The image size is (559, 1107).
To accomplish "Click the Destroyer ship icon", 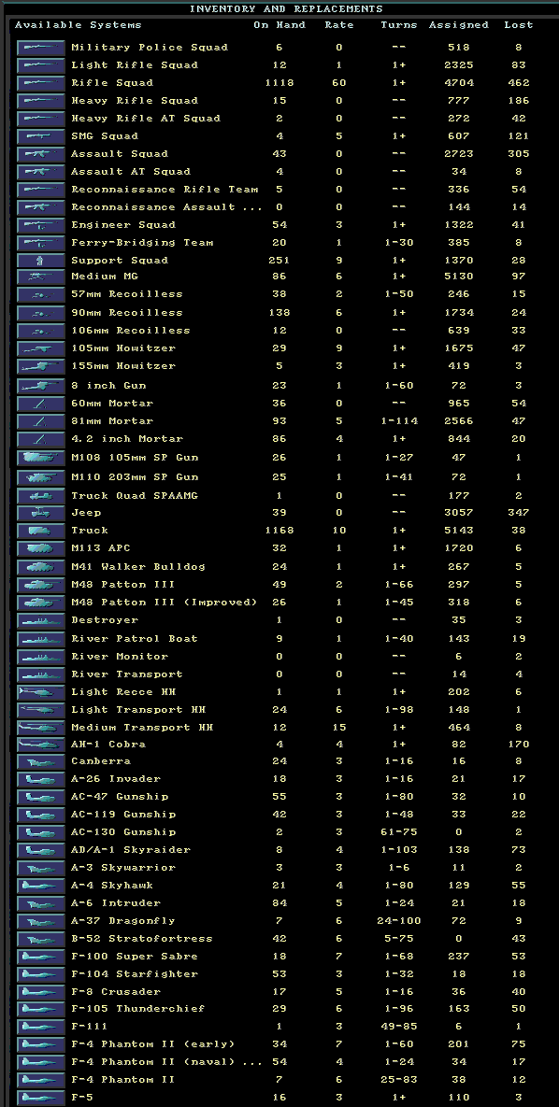I will tap(41, 620).
